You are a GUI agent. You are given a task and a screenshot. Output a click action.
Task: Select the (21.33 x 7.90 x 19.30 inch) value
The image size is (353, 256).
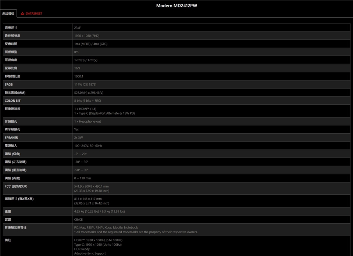(92, 191)
